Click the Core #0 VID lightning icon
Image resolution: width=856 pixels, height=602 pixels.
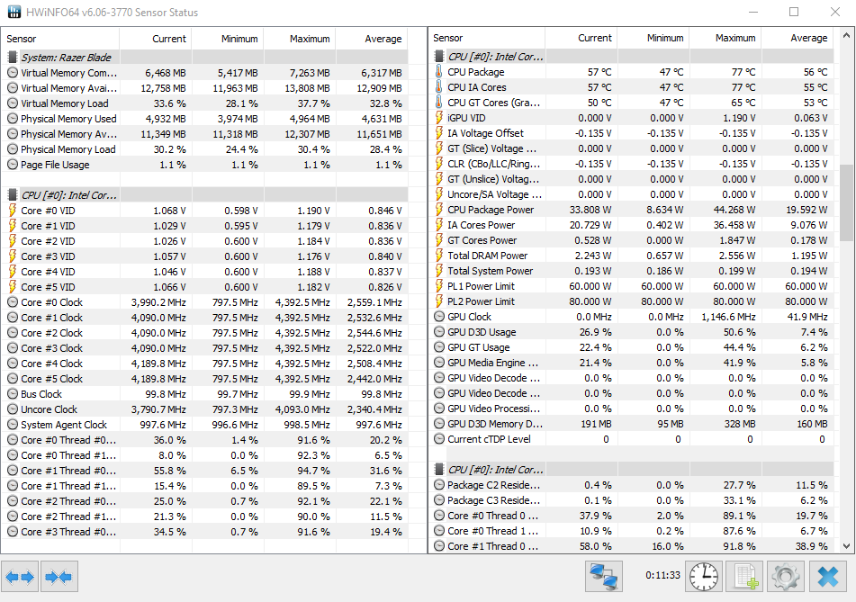(x=13, y=211)
